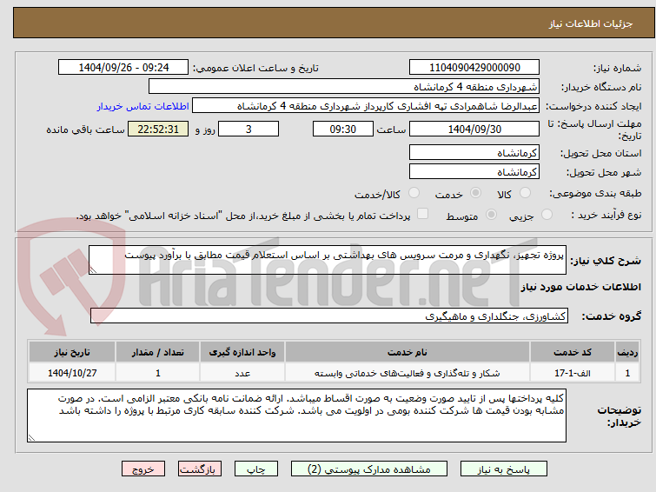The width and height of the screenshot is (656, 492).
Task: Click the گروه خدمت field کشاورزی، جنگلداری
Action: point(329,316)
